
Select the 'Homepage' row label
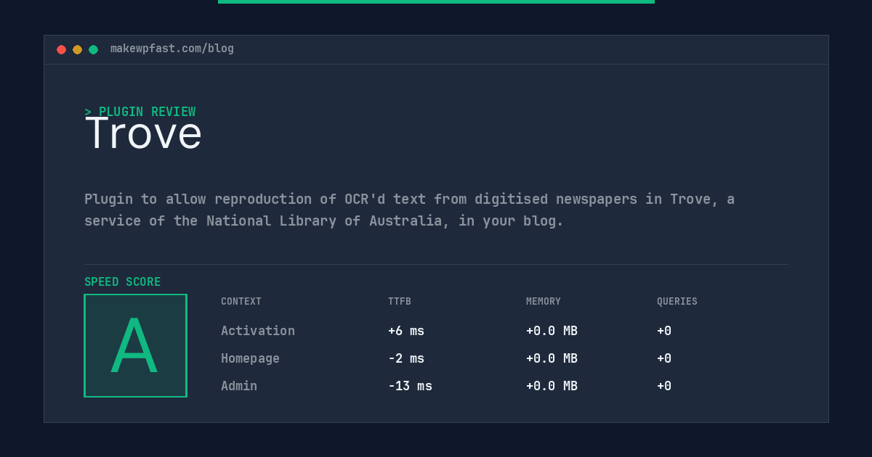pos(250,358)
